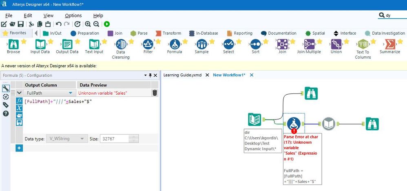Click the New Workflow icon in toolbar
This screenshot has width=407, height=191.
(x=4, y=24)
